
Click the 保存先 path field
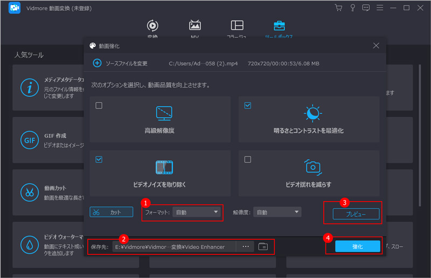pyautogui.click(x=174, y=247)
